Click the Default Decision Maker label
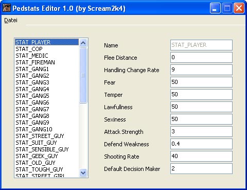This screenshot has width=247, height=190. coord(132,169)
